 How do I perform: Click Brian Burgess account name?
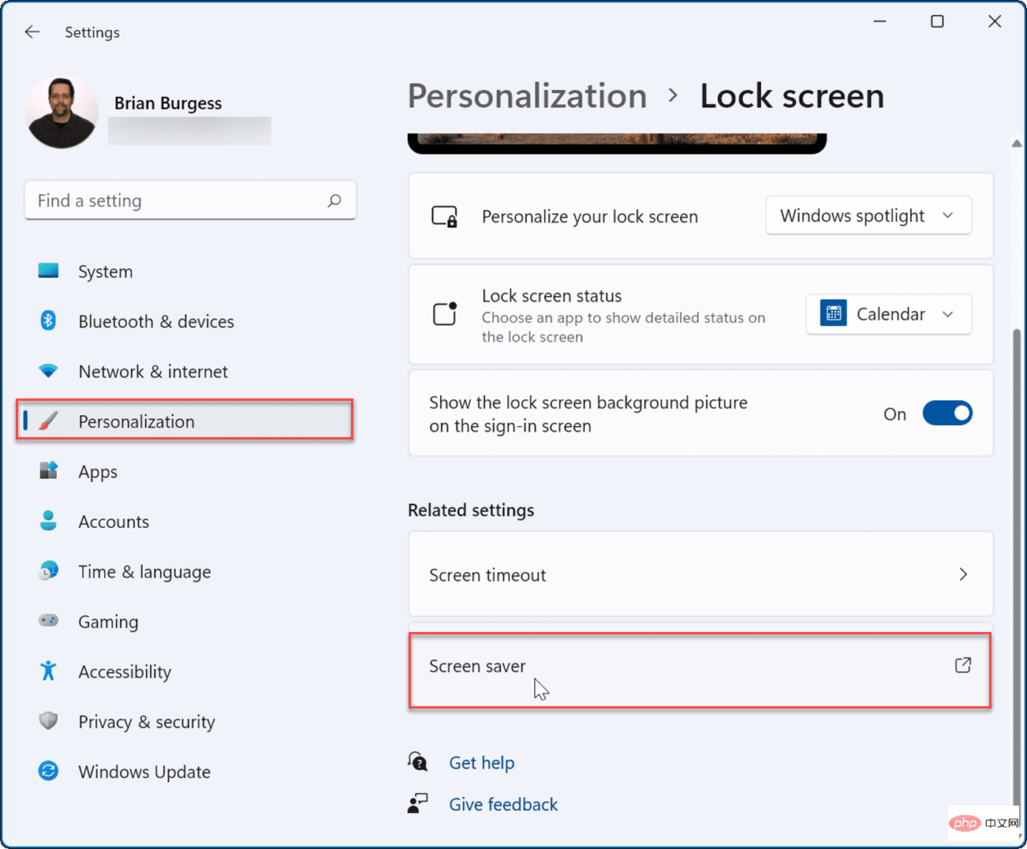(168, 103)
